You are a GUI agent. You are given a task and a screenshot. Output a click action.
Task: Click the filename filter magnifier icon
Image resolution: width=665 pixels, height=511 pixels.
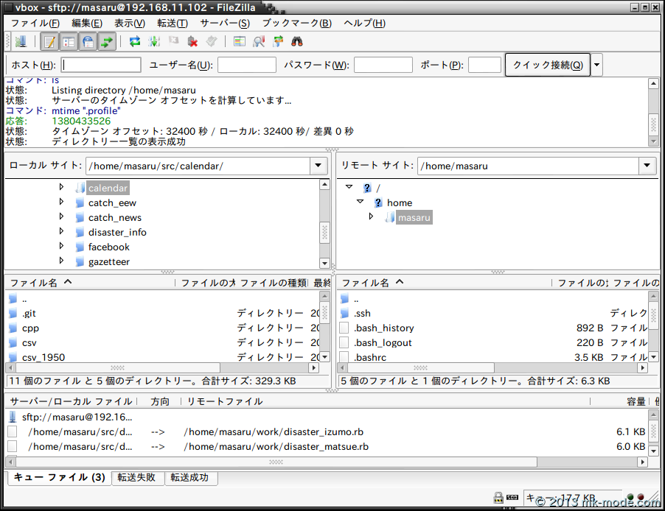259,42
